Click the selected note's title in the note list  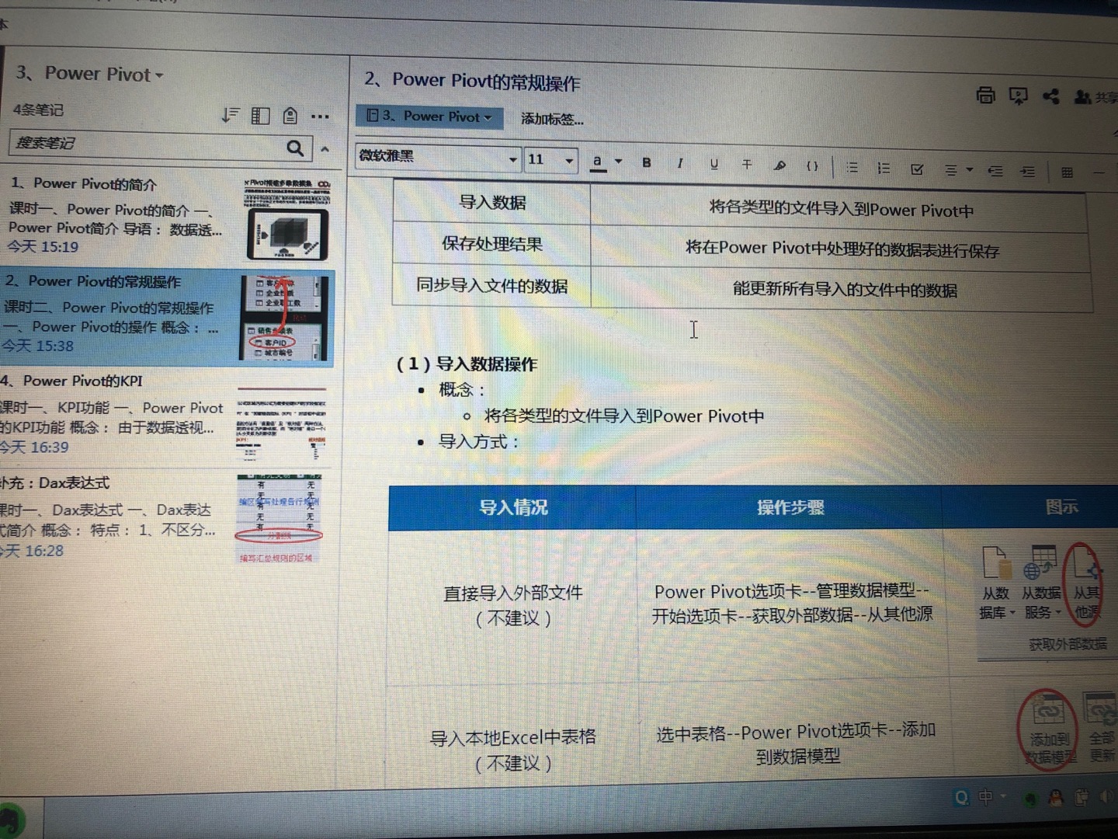pos(92,281)
